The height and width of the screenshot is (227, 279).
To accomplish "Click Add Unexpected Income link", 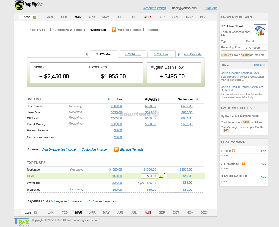I will [x=59, y=149].
